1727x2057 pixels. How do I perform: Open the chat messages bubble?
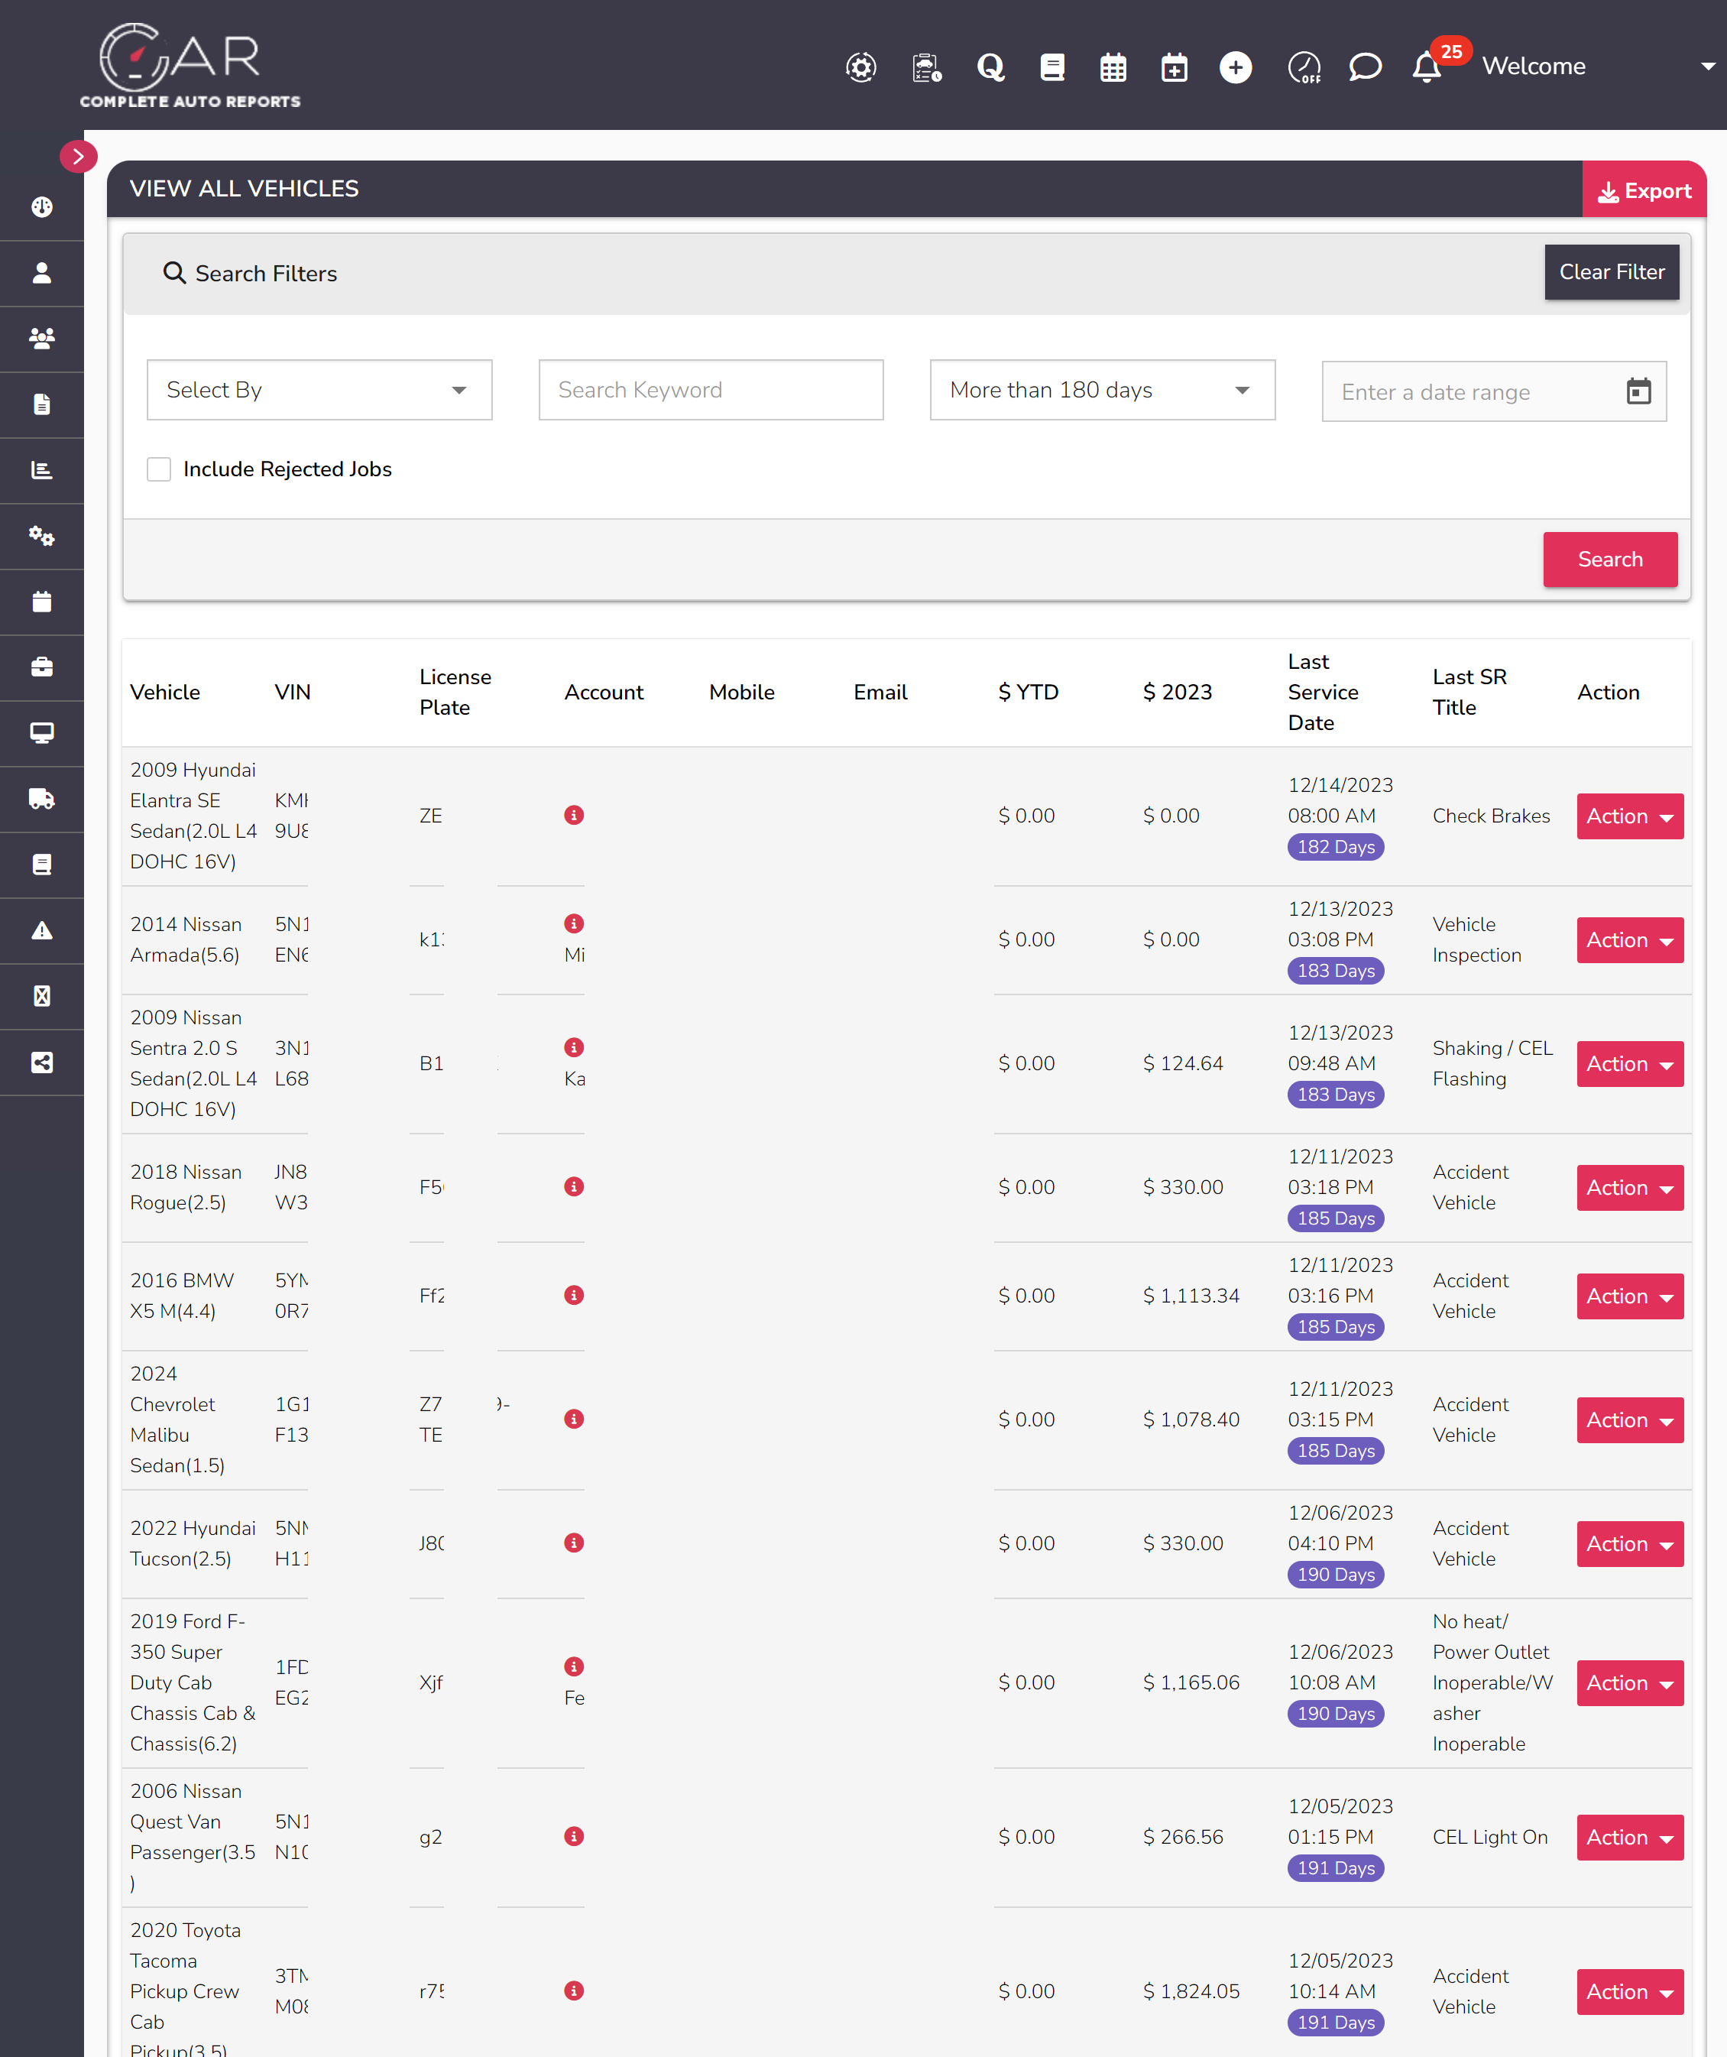click(1365, 67)
